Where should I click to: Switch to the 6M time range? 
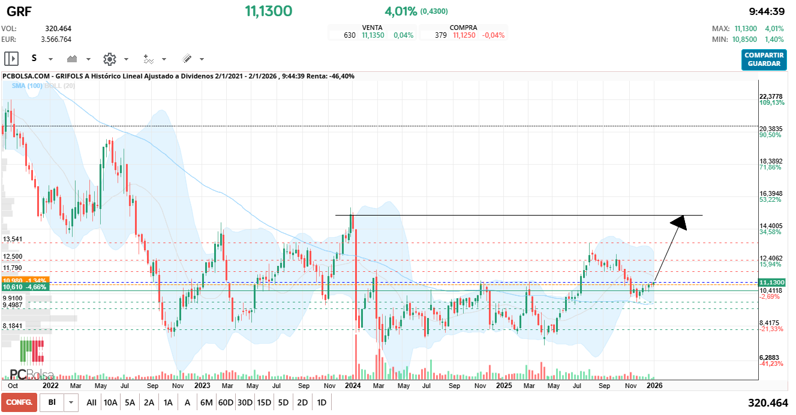206,402
